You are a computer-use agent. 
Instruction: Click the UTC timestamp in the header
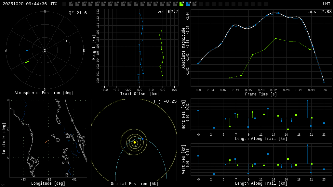tap(30, 4)
